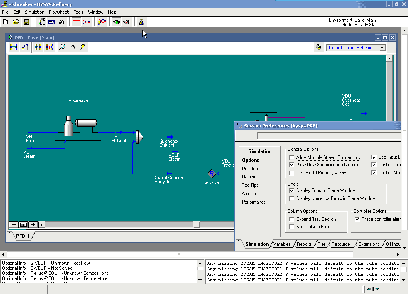The height and width of the screenshot is (294, 408).
Task: Select the VBU Overhead Gas stream label
Action: 351,100
